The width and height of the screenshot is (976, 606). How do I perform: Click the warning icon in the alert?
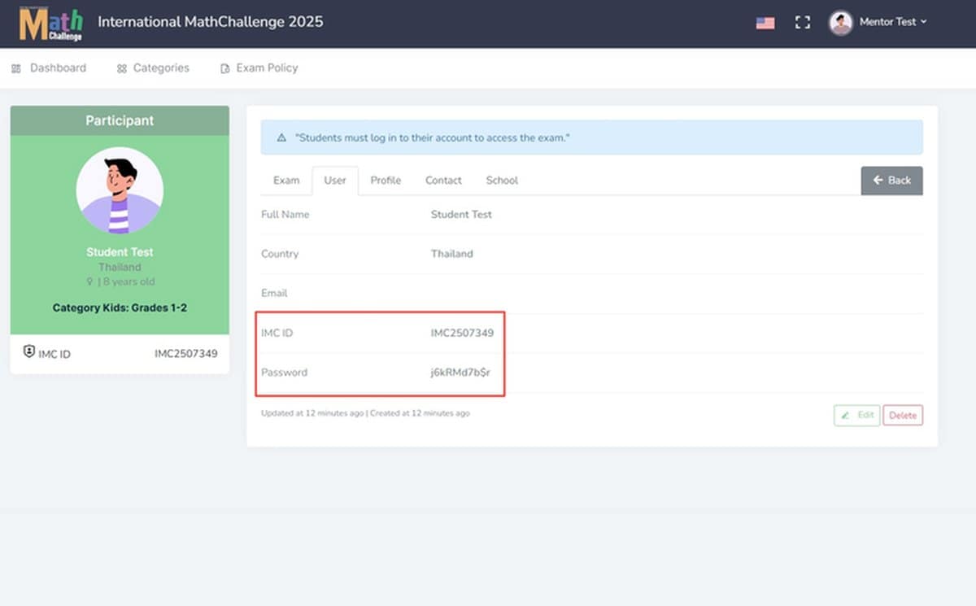tap(281, 138)
